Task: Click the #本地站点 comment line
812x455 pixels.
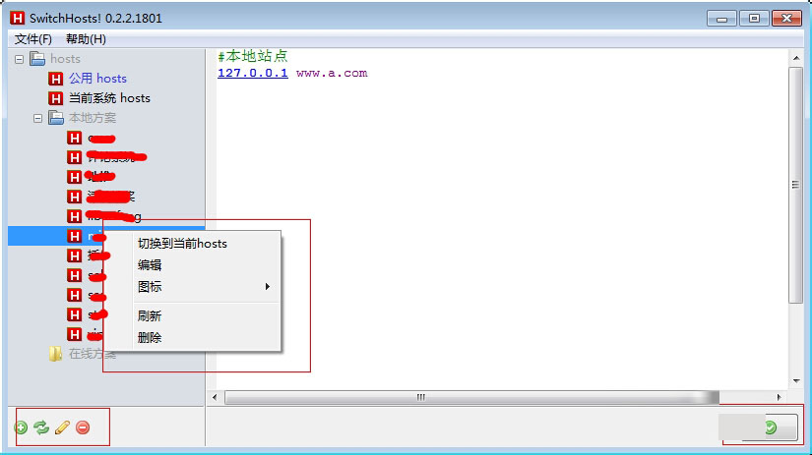Action: coord(253,56)
